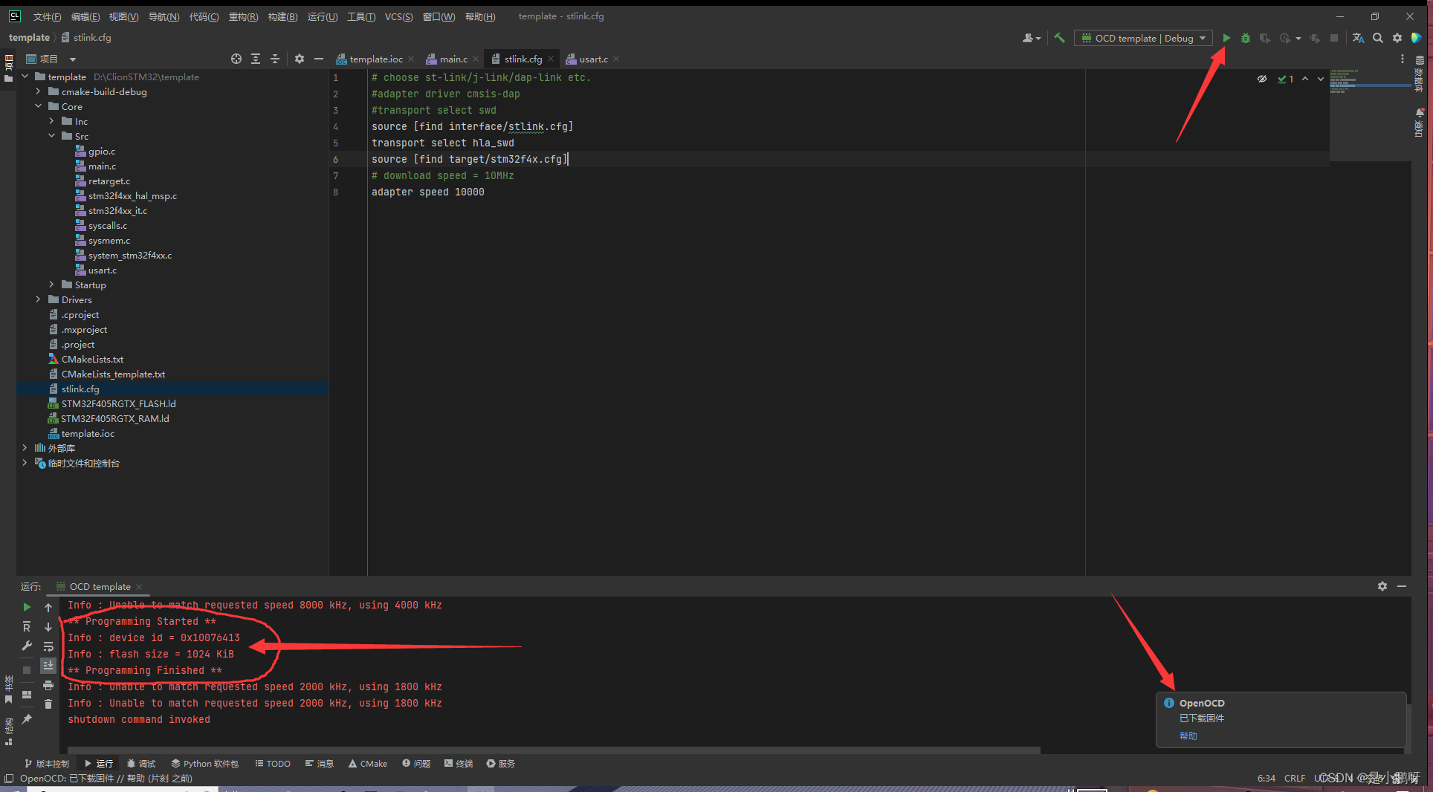Click the down arrow in run console
The image size is (1433, 792).
(48, 626)
